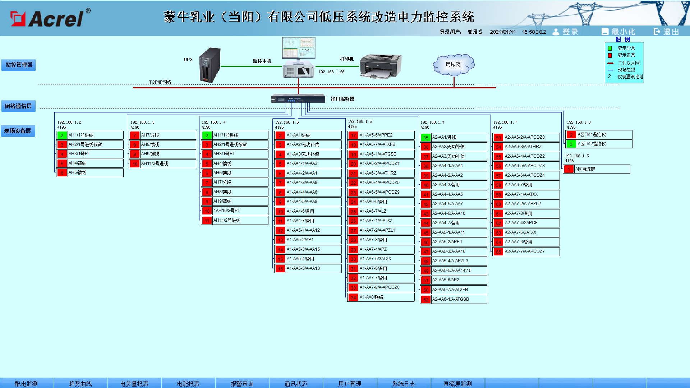The height and width of the screenshot is (388, 690).
Task: Click the UPS tower device icon
Action: (210, 65)
